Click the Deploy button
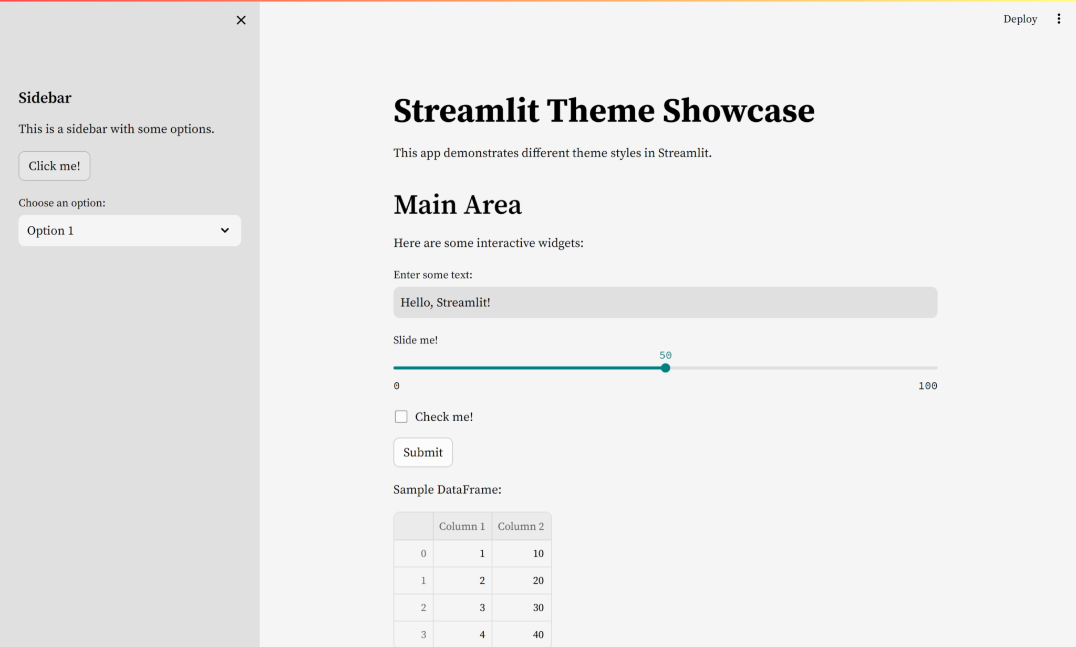The image size is (1076, 647). coord(1020,19)
